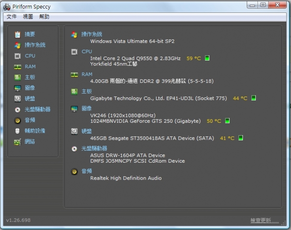
Task: Click the NVIDIA GeForce GTS 250 line
Action: [145, 121]
